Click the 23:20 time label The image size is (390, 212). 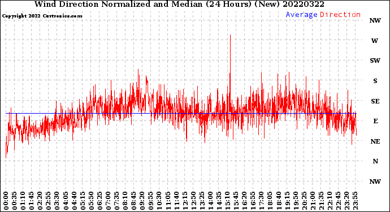click(x=346, y=201)
